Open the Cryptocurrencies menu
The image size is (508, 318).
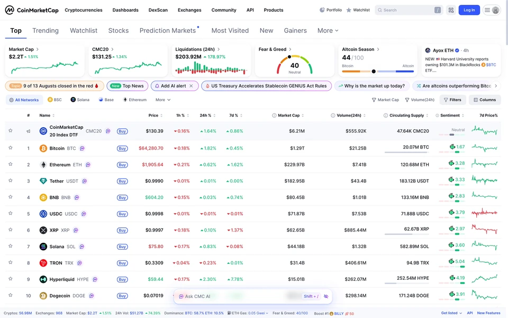(x=84, y=10)
